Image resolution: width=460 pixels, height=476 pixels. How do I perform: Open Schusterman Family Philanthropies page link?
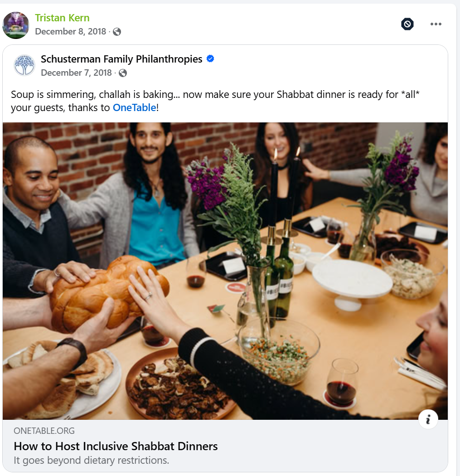121,59
